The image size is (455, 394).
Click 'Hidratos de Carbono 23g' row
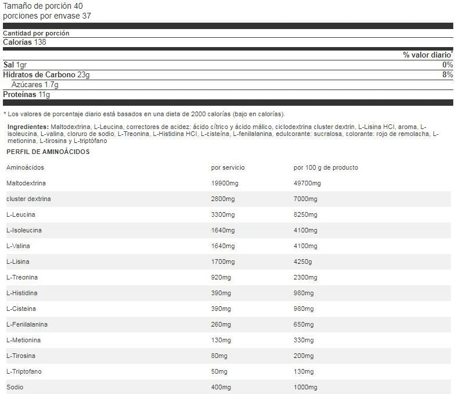pyautogui.click(x=46, y=74)
